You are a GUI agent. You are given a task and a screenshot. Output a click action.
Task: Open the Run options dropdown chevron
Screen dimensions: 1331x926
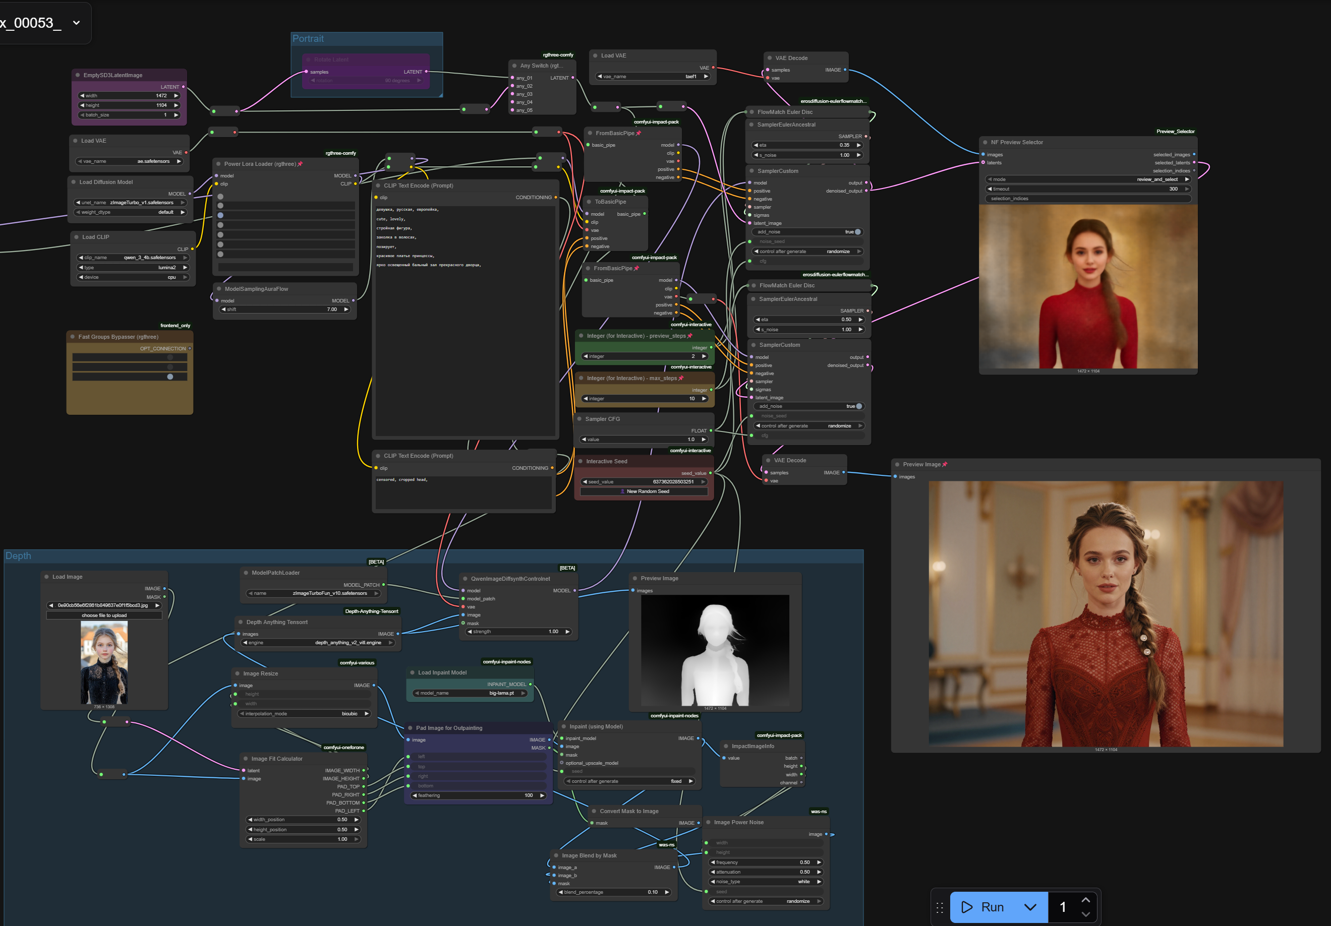pyautogui.click(x=1030, y=907)
